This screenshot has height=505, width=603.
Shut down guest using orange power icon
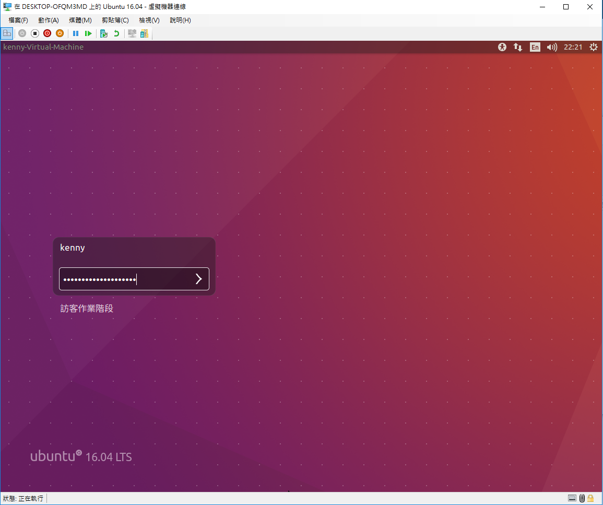pos(60,33)
